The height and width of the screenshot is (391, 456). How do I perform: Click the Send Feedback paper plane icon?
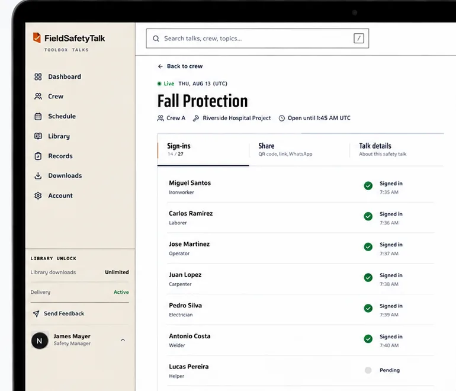[x=36, y=313]
